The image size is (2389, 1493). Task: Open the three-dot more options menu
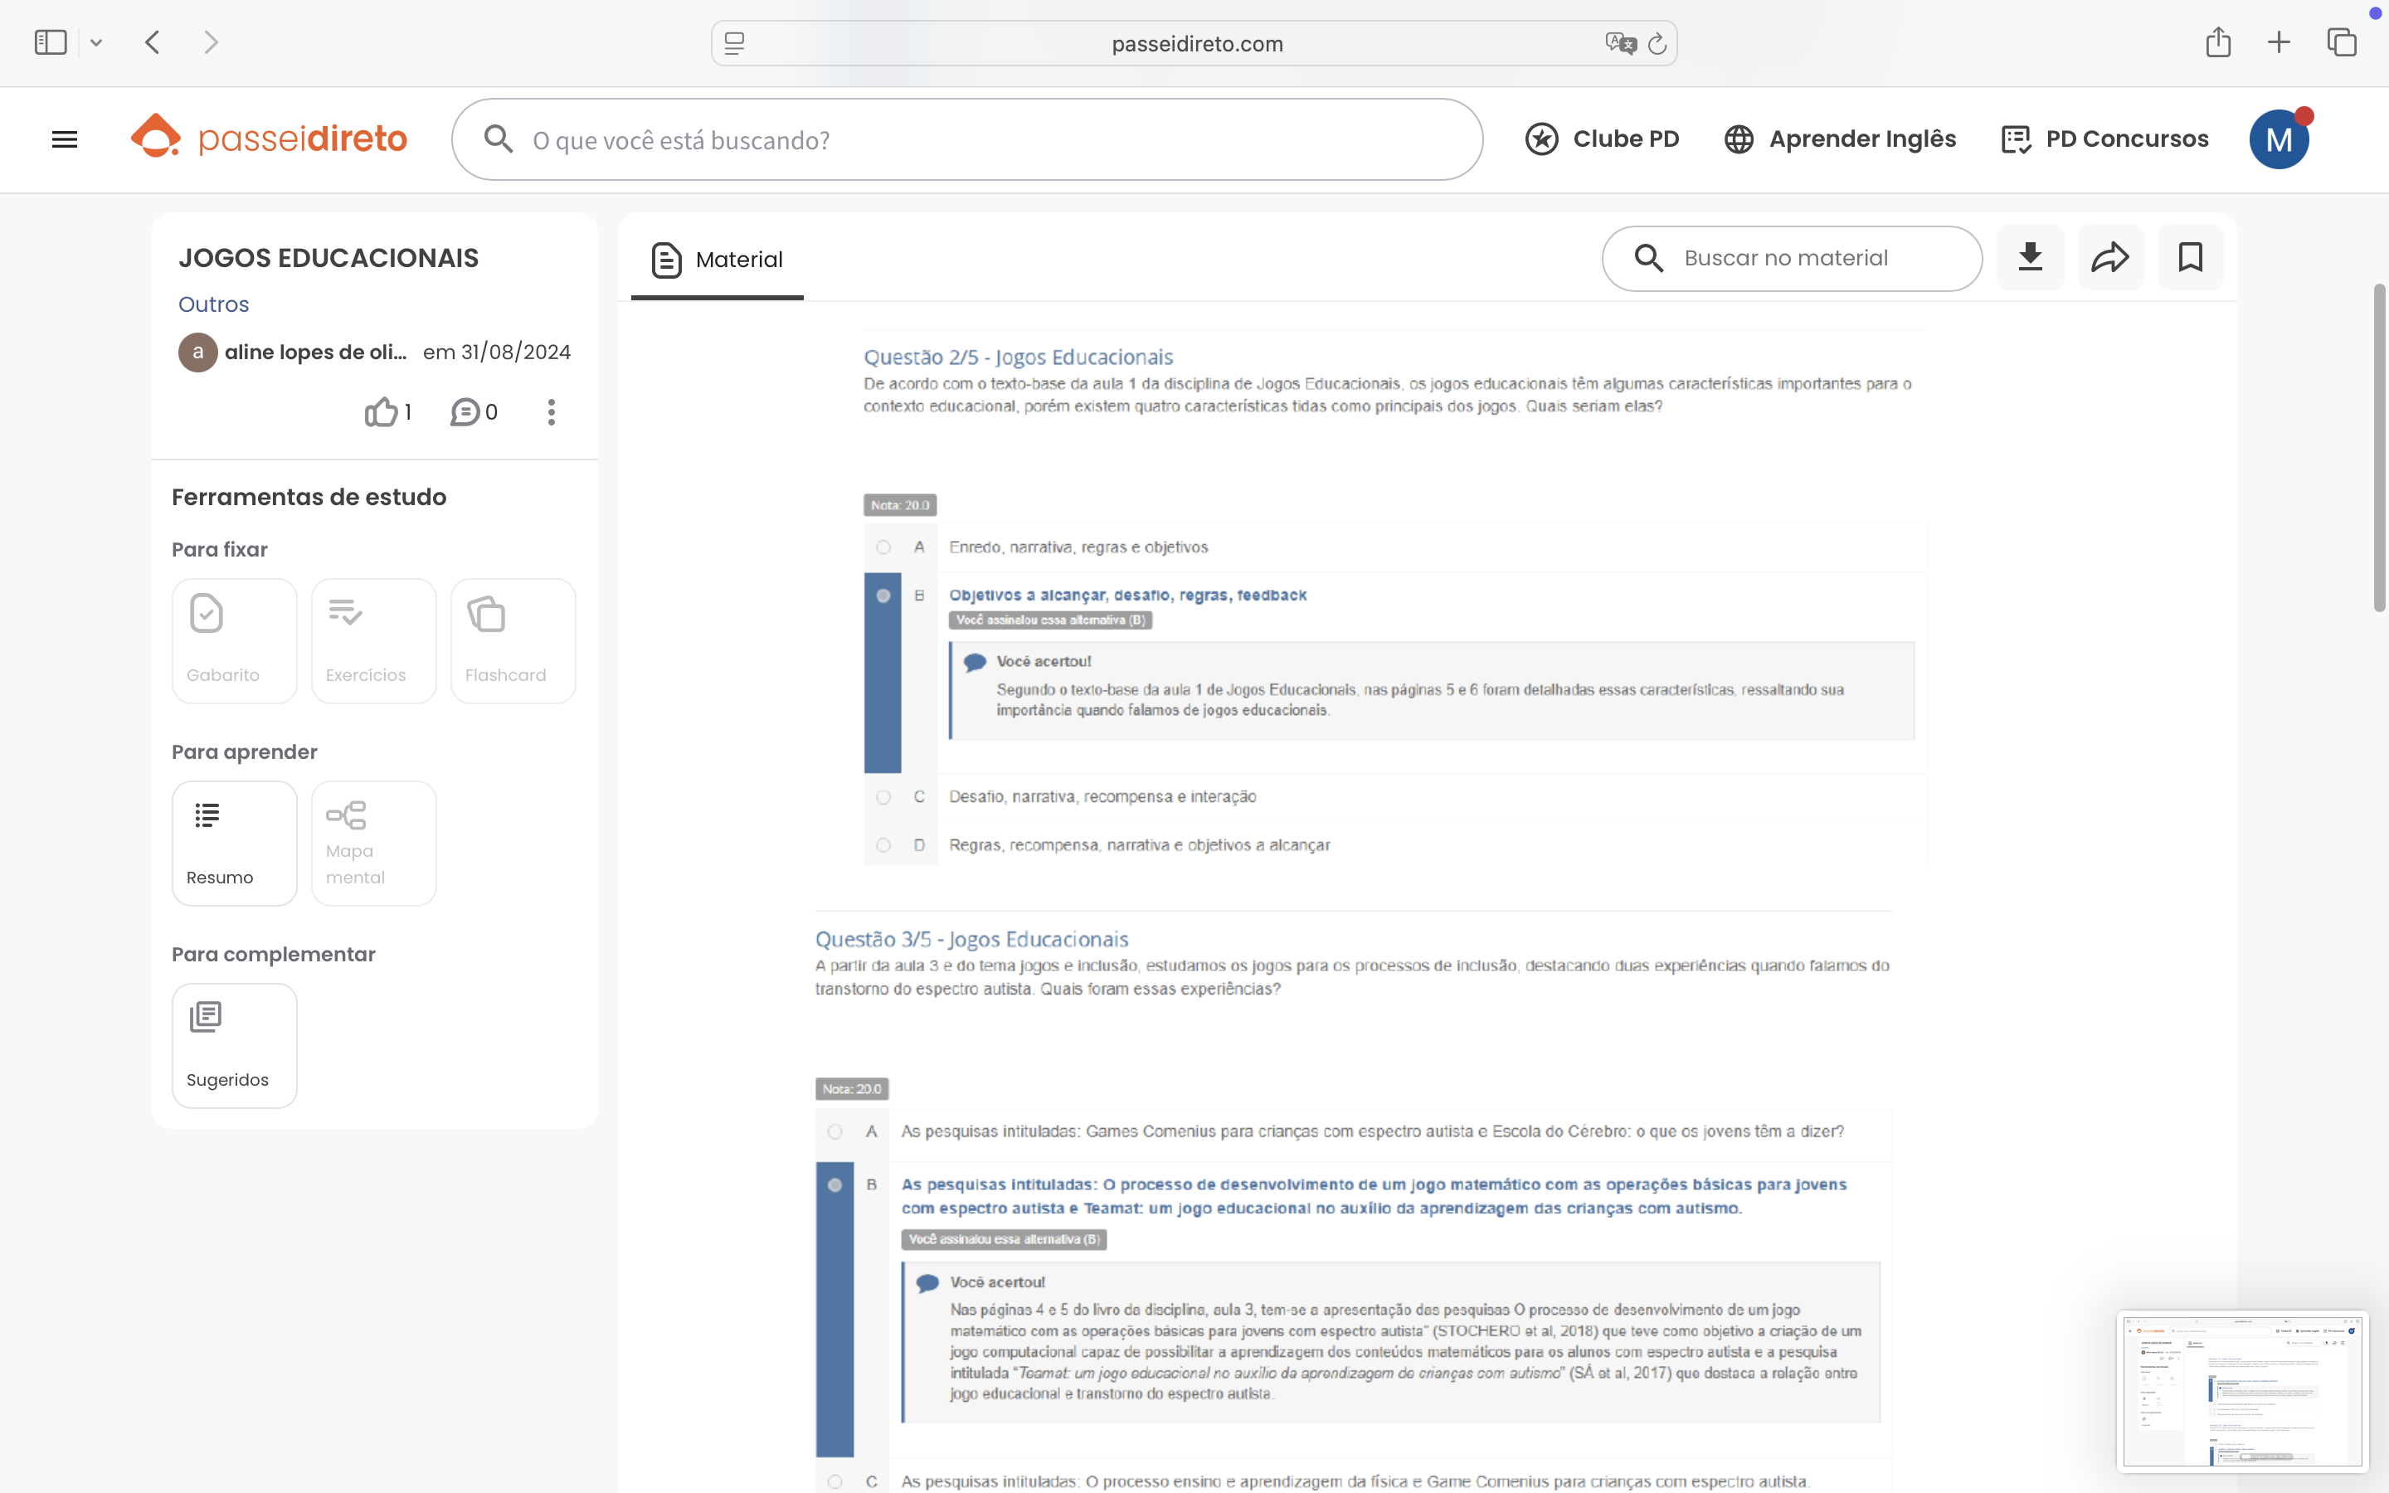[551, 411]
